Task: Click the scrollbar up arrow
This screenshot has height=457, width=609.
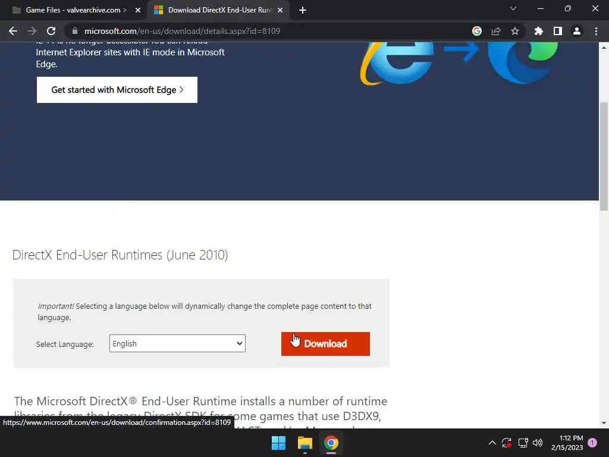Action: coord(604,48)
